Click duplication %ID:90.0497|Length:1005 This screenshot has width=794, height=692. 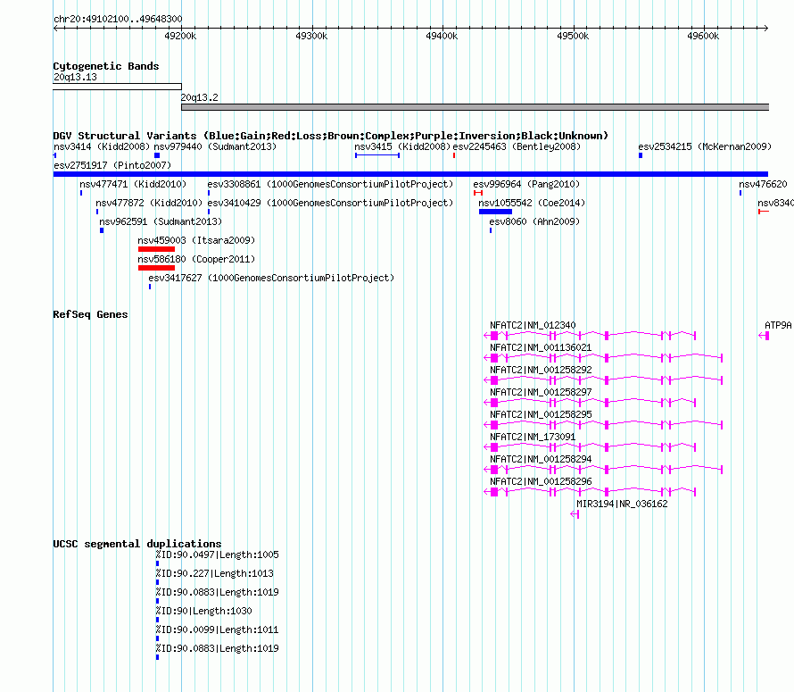(218, 554)
